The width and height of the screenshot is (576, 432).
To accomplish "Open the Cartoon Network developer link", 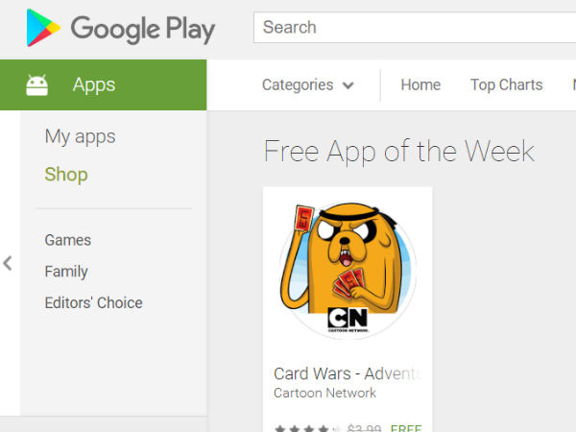I will [325, 393].
